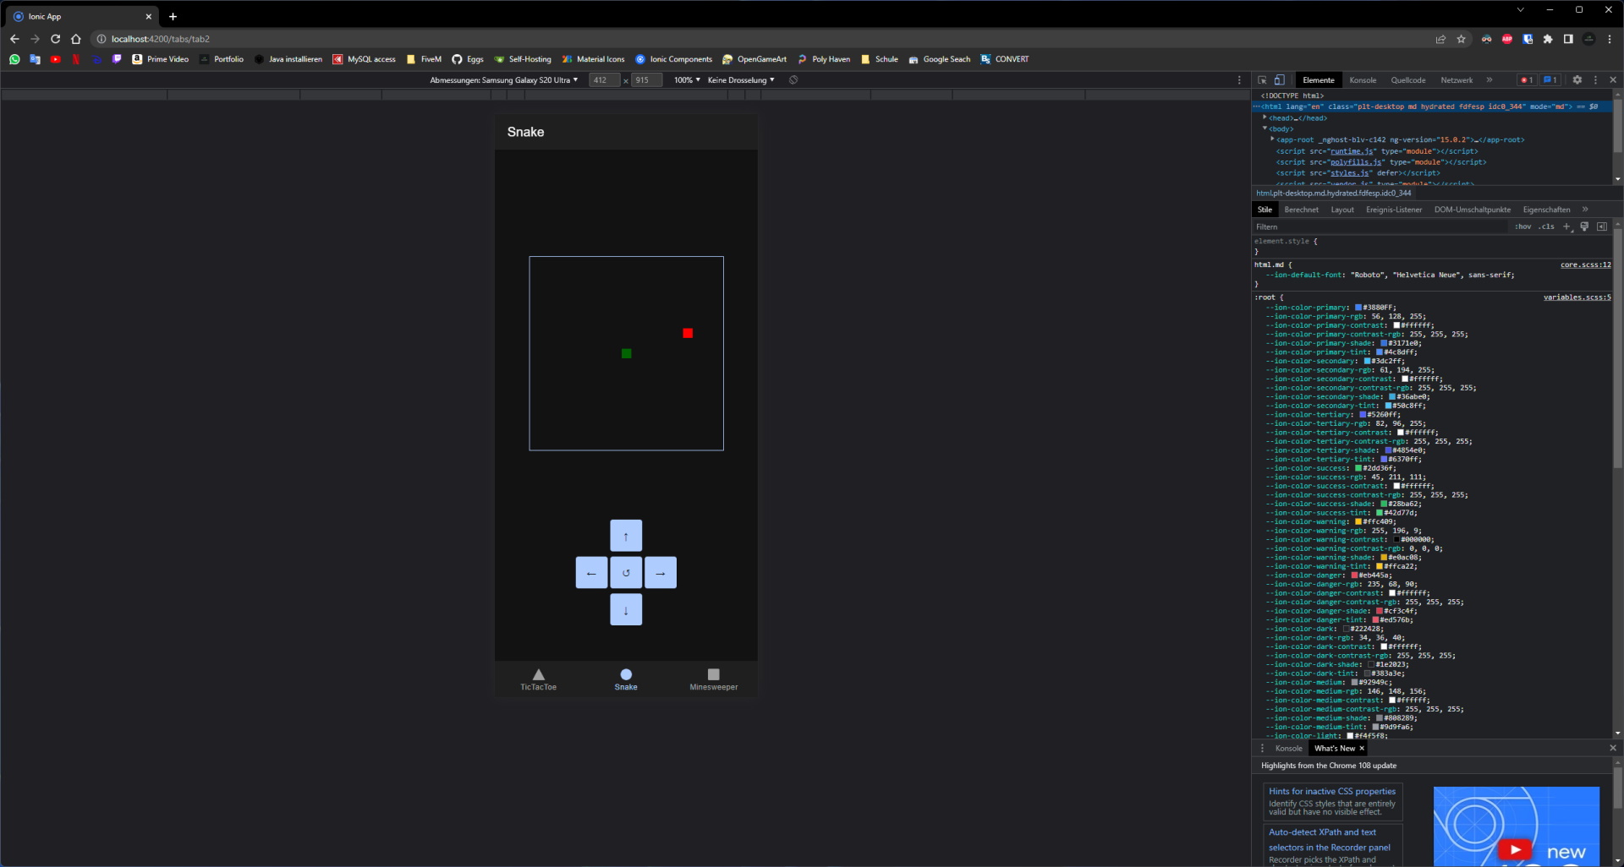This screenshot has width=1624, height=867.
Task: Click the --ion-color-success color swatch
Action: point(1358,468)
